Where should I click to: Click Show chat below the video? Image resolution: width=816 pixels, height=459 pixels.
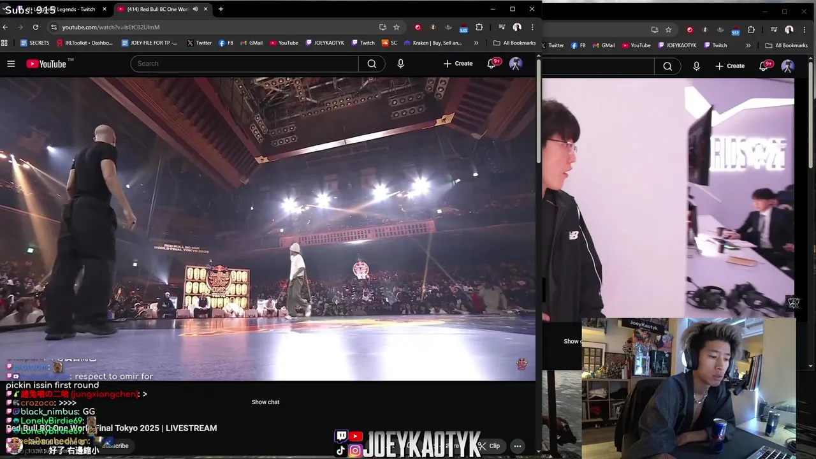tap(265, 402)
